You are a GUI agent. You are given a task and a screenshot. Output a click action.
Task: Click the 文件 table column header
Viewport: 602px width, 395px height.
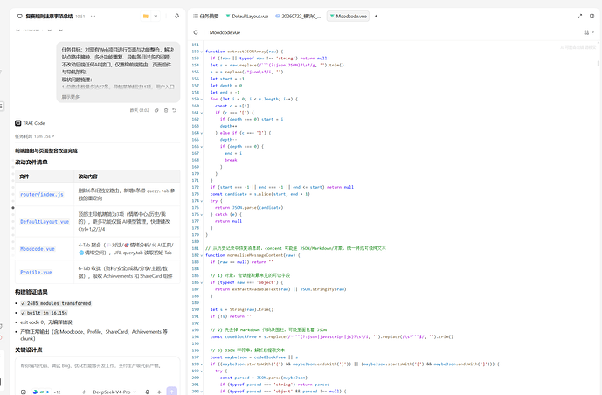click(24, 177)
